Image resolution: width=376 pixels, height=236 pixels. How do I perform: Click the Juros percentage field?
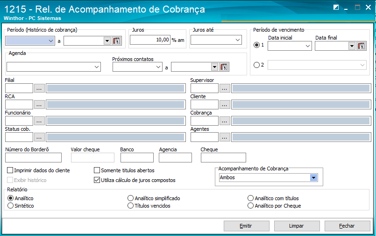[x=150, y=40]
